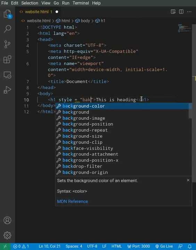Select the background-position-x suggestion
This screenshot has height=250, width=196.
coord(122,160)
